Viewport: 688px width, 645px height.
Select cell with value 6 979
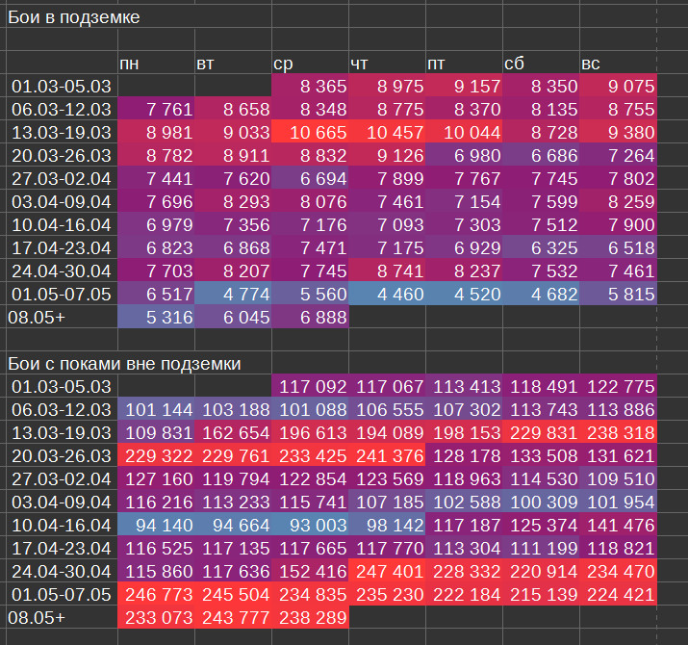pyautogui.click(x=156, y=224)
